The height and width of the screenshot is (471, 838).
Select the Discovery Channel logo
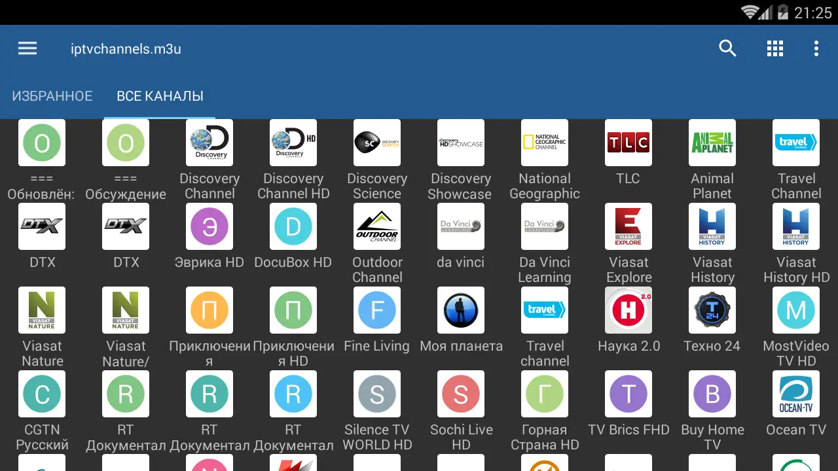point(209,143)
